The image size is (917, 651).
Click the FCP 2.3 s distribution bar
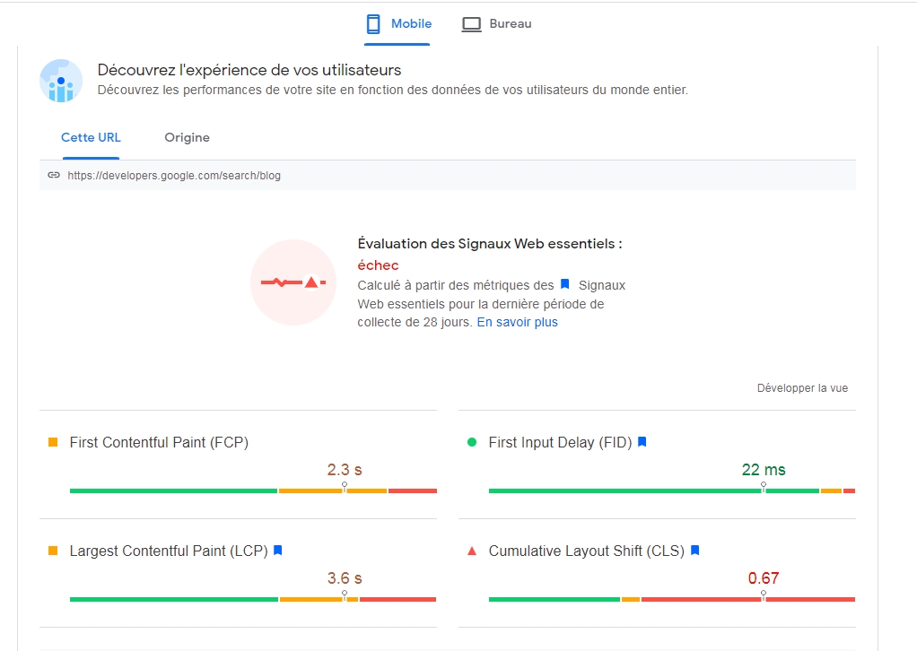point(253,490)
